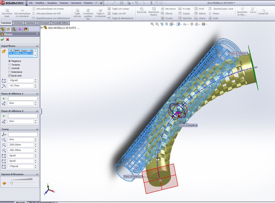Image resolution: width=275 pixels, height=203 pixels.
Task: Click the Estrusione base tool
Action: pos(7,13)
